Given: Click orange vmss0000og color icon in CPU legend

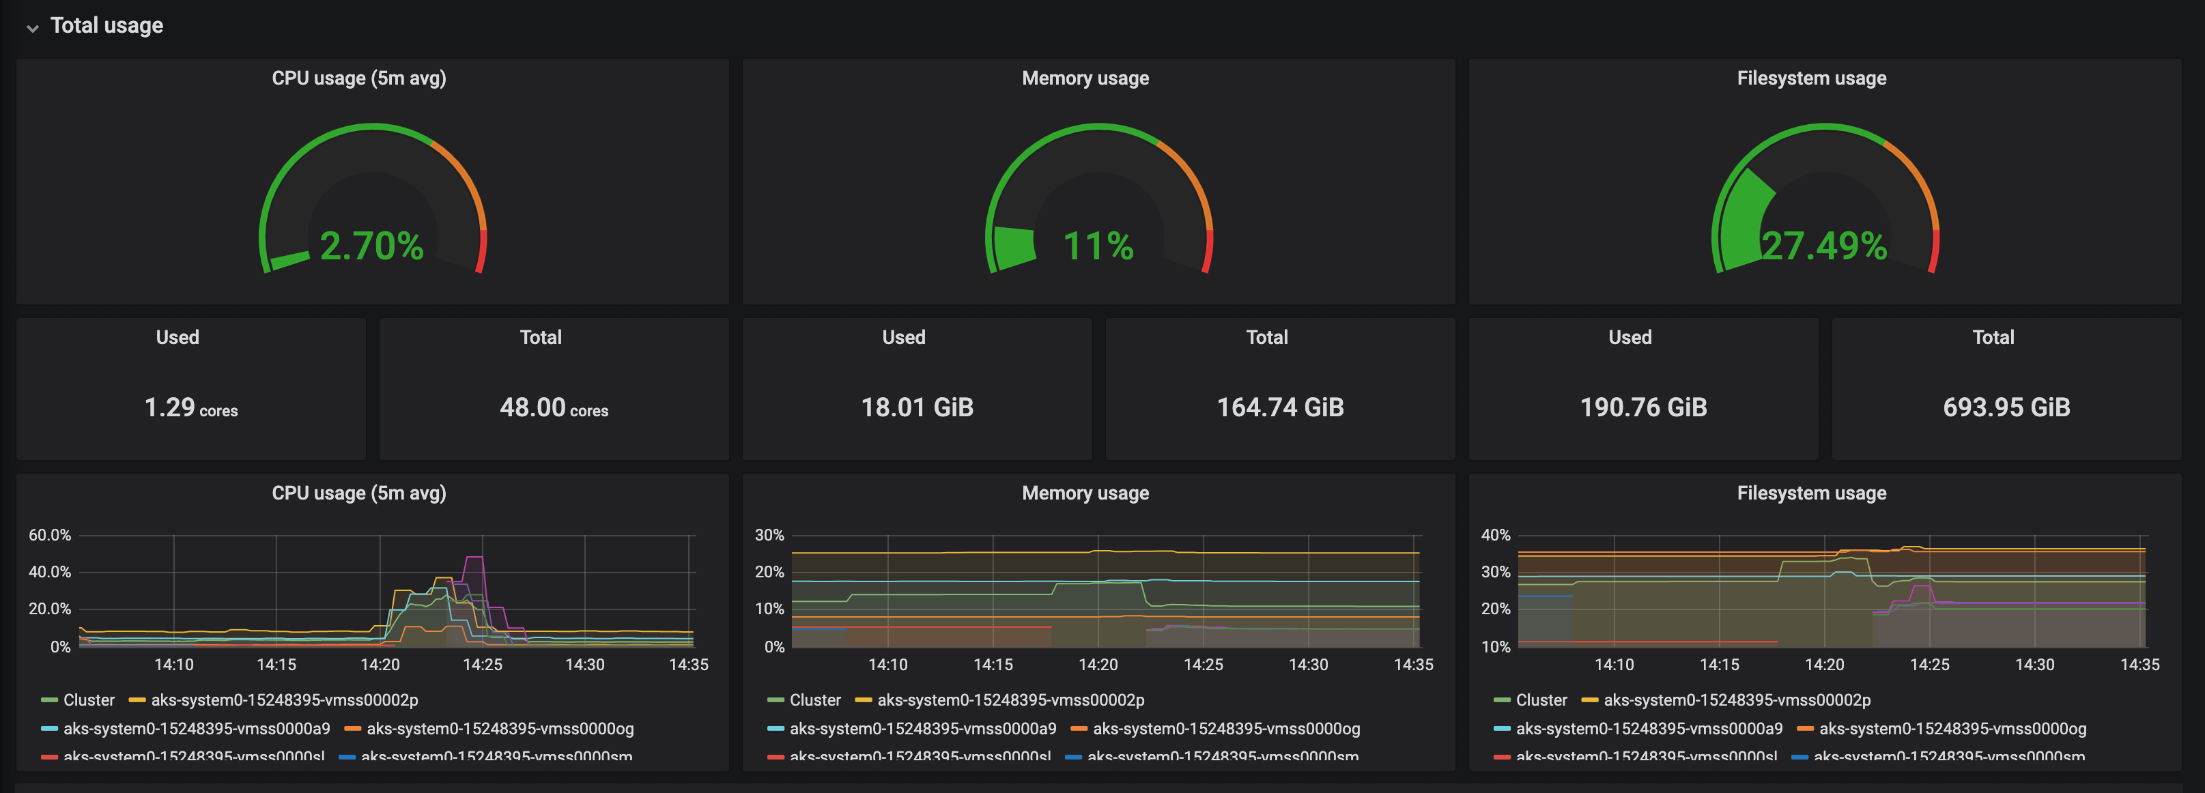Looking at the screenshot, I should 352,730.
